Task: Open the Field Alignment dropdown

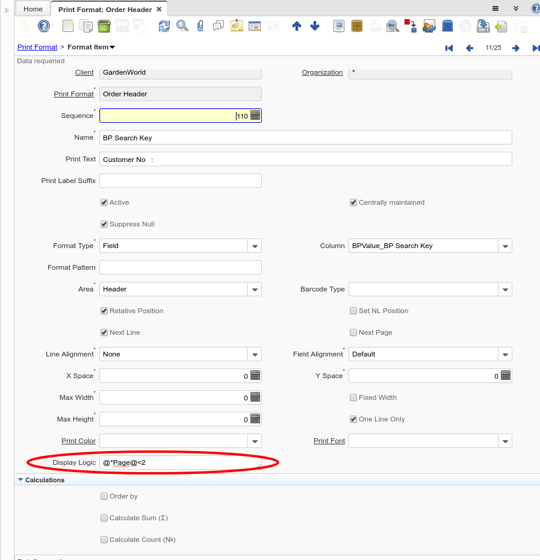Action: [x=505, y=354]
